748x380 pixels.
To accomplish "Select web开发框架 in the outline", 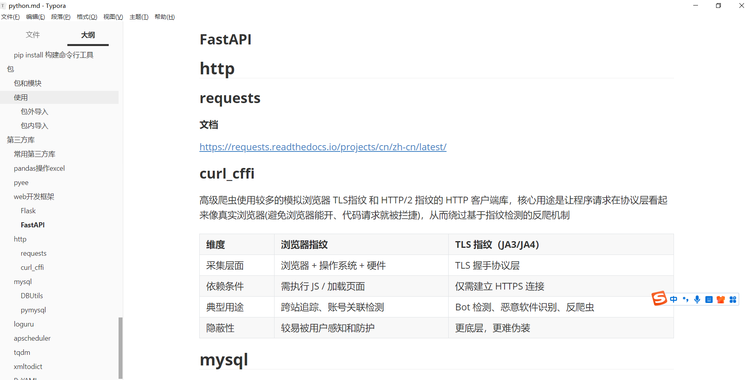I will pyautogui.click(x=34, y=197).
